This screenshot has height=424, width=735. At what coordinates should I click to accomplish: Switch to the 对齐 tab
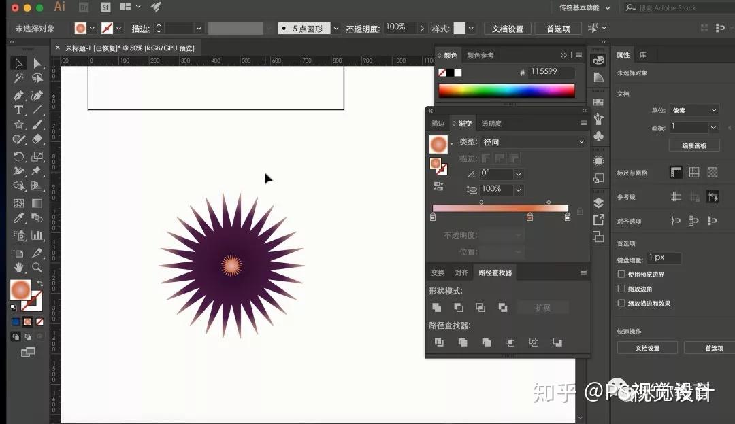[461, 273]
